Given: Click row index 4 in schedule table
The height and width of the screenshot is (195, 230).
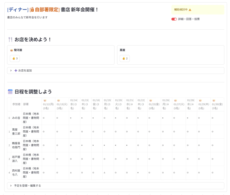Looking at the screenshot, I should tap(9, 173).
